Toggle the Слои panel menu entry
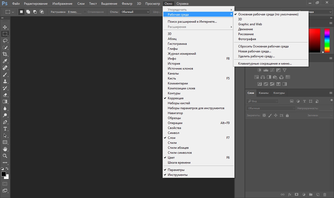Image resolution: width=334 pixels, height=198 pixels. click(x=171, y=138)
